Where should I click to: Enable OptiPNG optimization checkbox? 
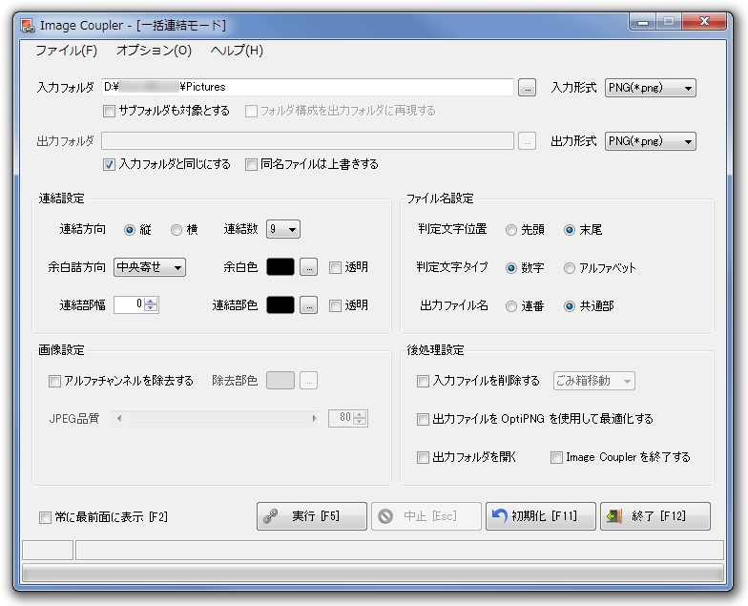tap(423, 420)
